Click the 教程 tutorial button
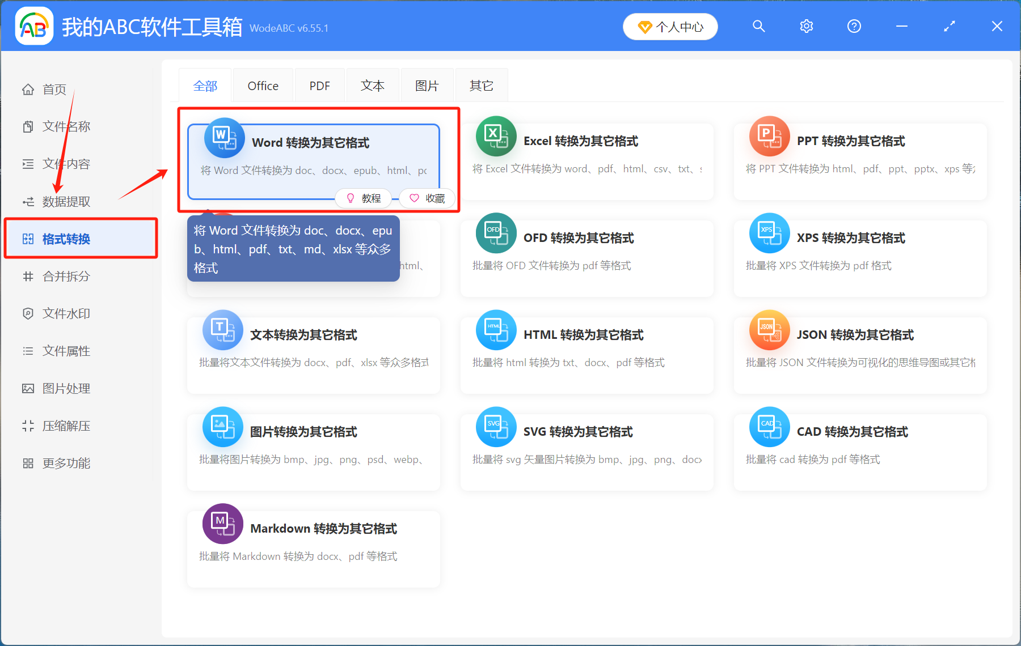This screenshot has height=646, width=1021. [x=364, y=198]
